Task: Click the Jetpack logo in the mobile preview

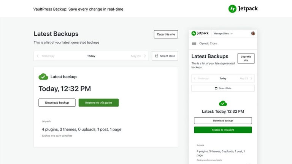Action: coord(199,33)
